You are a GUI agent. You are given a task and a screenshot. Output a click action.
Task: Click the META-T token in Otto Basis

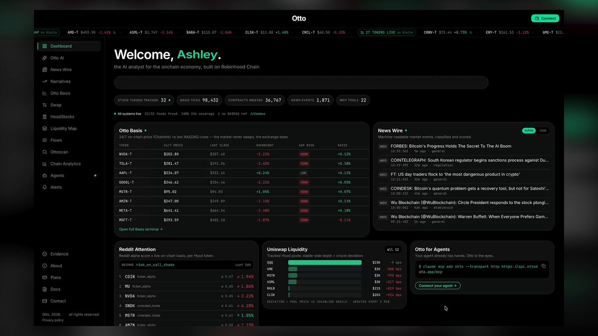pyautogui.click(x=126, y=211)
